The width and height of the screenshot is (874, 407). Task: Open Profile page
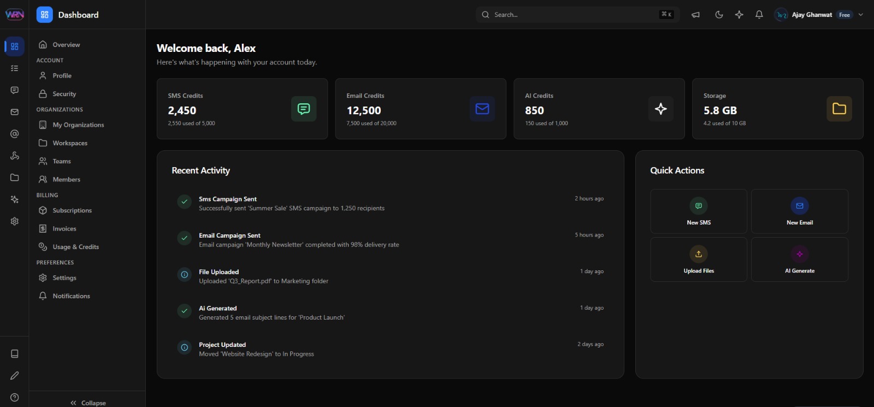(x=87, y=75)
